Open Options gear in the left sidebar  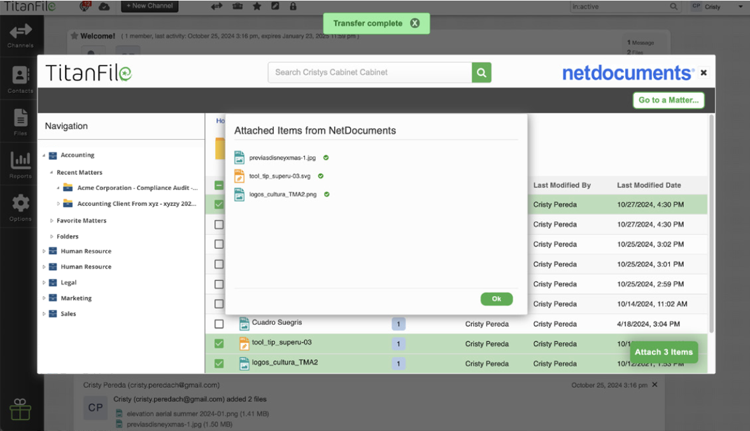20,208
